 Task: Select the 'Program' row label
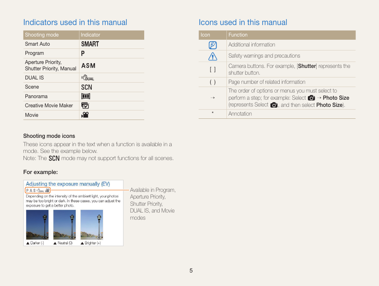tap(34, 53)
